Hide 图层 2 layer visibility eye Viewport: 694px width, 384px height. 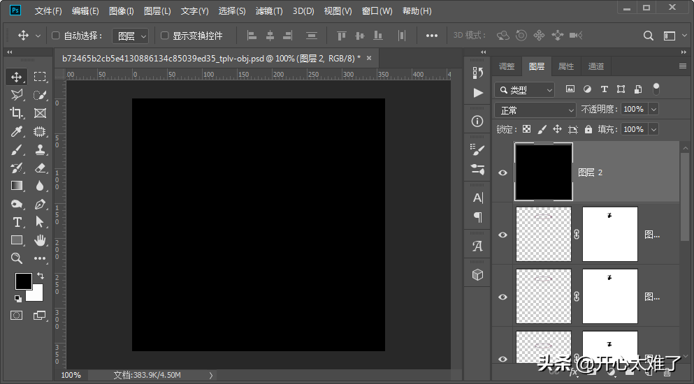pyautogui.click(x=503, y=172)
